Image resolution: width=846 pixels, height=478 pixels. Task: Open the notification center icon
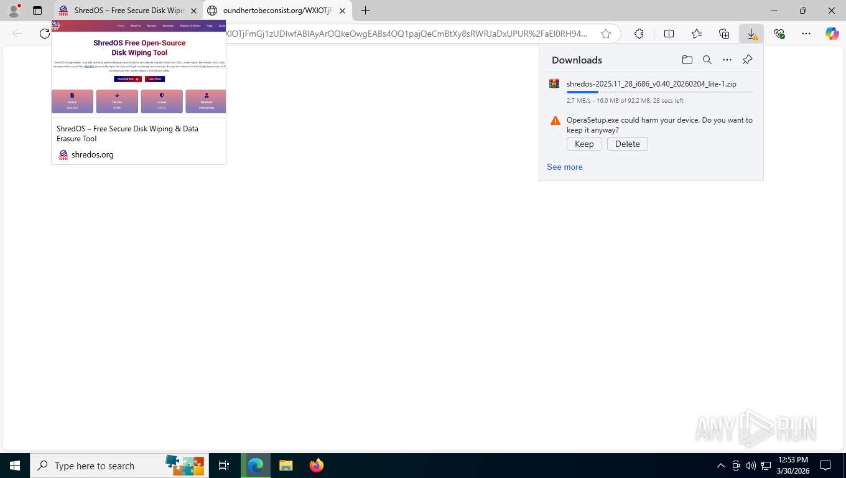point(825,466)
